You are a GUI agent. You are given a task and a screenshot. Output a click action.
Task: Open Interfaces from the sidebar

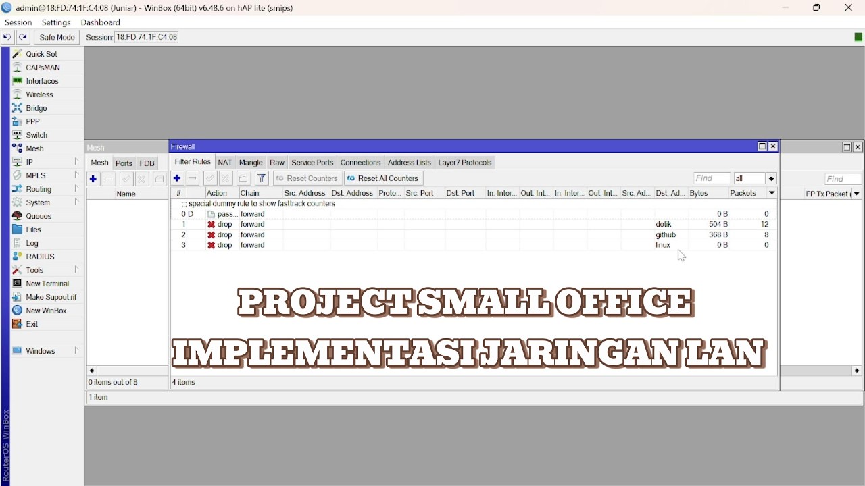coord(42,81)
